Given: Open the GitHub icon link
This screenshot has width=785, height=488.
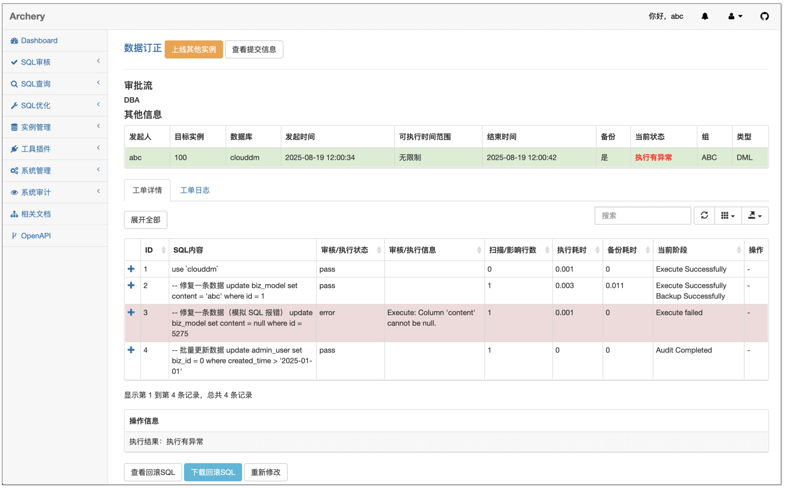Looking at the screenshot, I should pos(764,16).
